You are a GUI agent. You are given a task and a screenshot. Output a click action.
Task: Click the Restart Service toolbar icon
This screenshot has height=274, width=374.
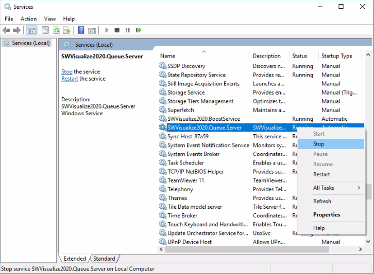click(x=139, y=30)
